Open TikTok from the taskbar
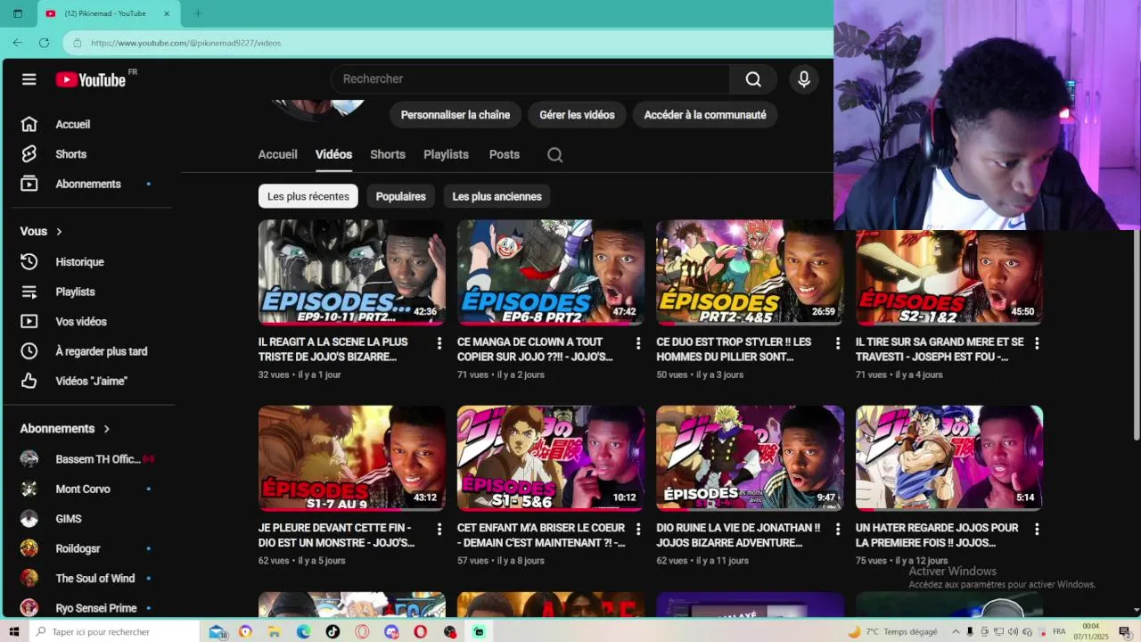 tap(332, 631)
